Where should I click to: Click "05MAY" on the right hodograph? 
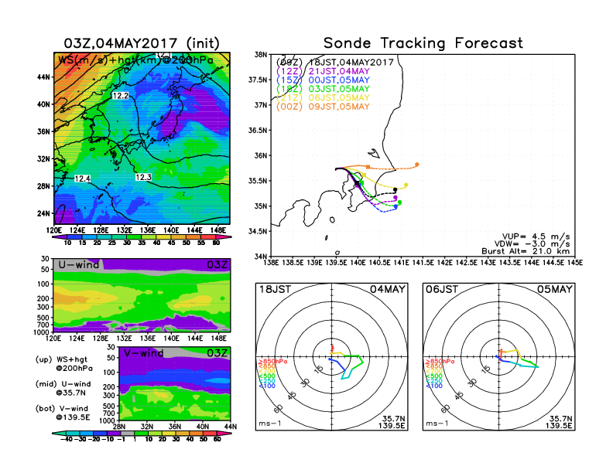[x=554, y=290]
